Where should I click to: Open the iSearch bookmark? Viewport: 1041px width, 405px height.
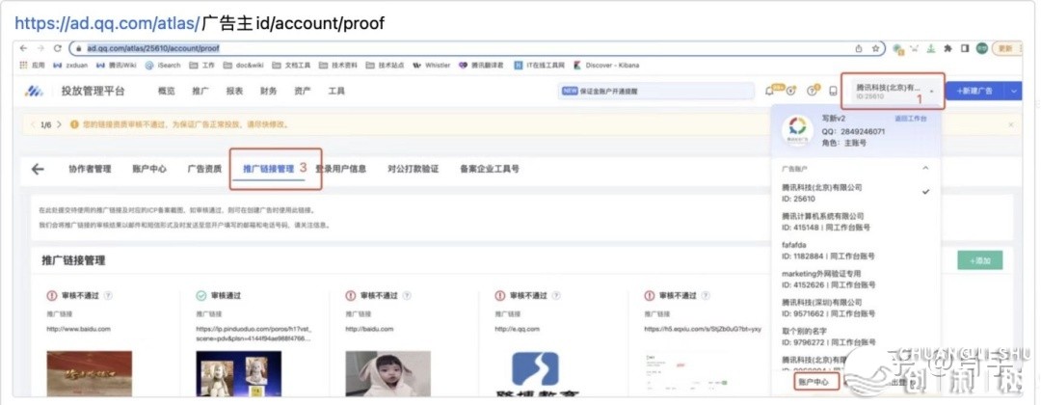(x=163, y=66)
